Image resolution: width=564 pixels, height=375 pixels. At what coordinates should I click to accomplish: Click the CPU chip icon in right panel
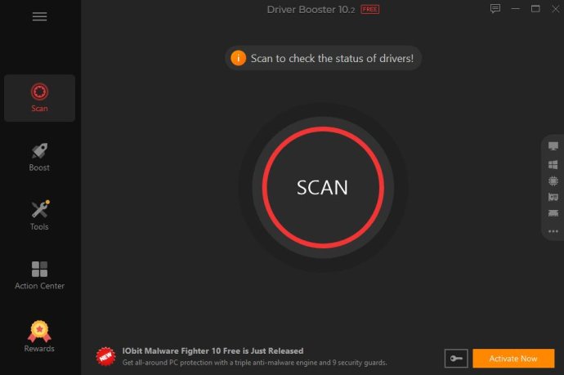click(x=553, y=181)
